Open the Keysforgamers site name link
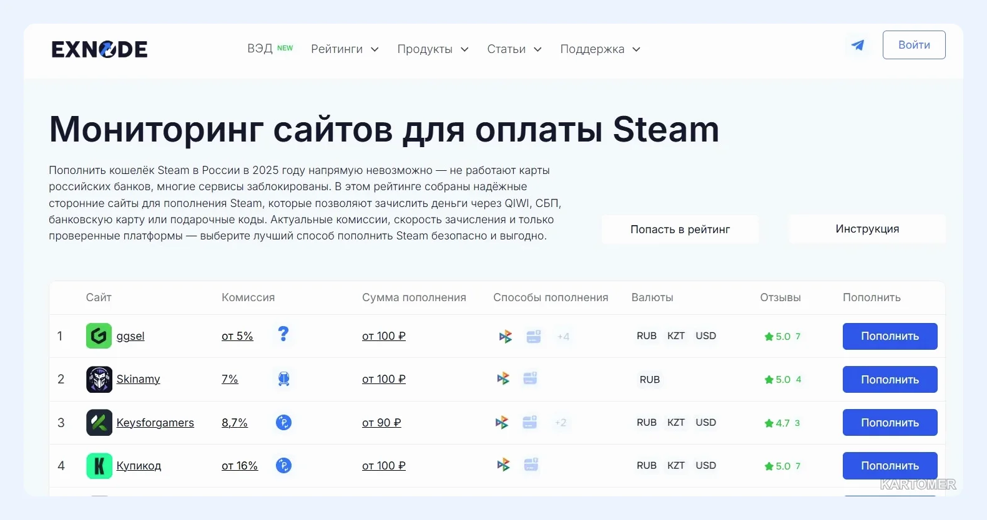The width and height of the screenshot is (987, 520). (155, 423)
